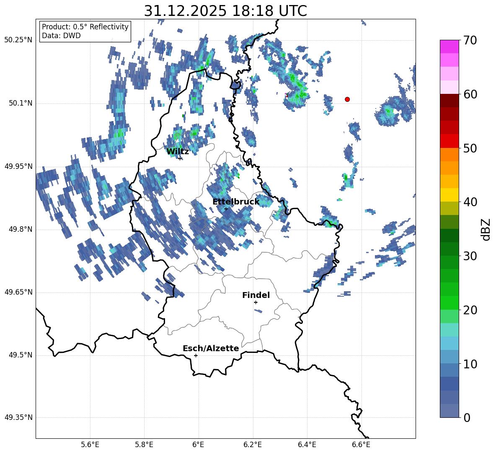Click the bright green colorbar swatch at 20
This screenshot has height=453, width=496.
(x=449, y=303)
